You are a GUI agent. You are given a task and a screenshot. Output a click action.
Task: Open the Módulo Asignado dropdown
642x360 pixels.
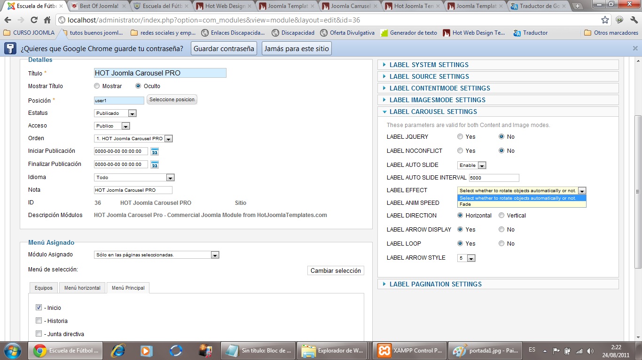pyautogui.click(x=157, y=255)
